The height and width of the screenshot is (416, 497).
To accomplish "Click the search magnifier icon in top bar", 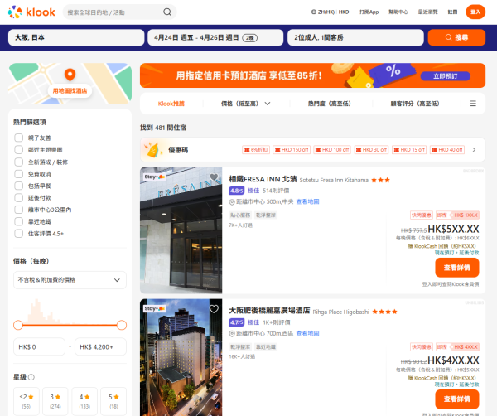I will coord(167,12).
